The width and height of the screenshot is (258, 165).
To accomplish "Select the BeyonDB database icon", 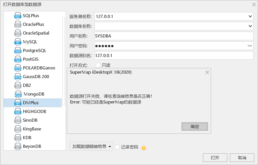I will coord(18,146).
